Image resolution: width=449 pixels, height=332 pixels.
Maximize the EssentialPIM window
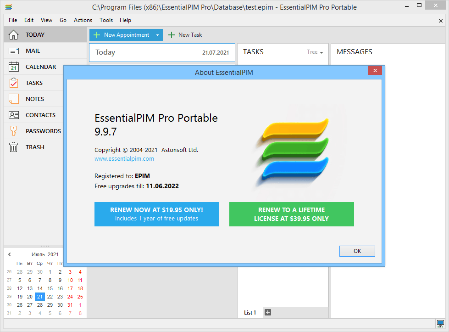pos(419,6)
